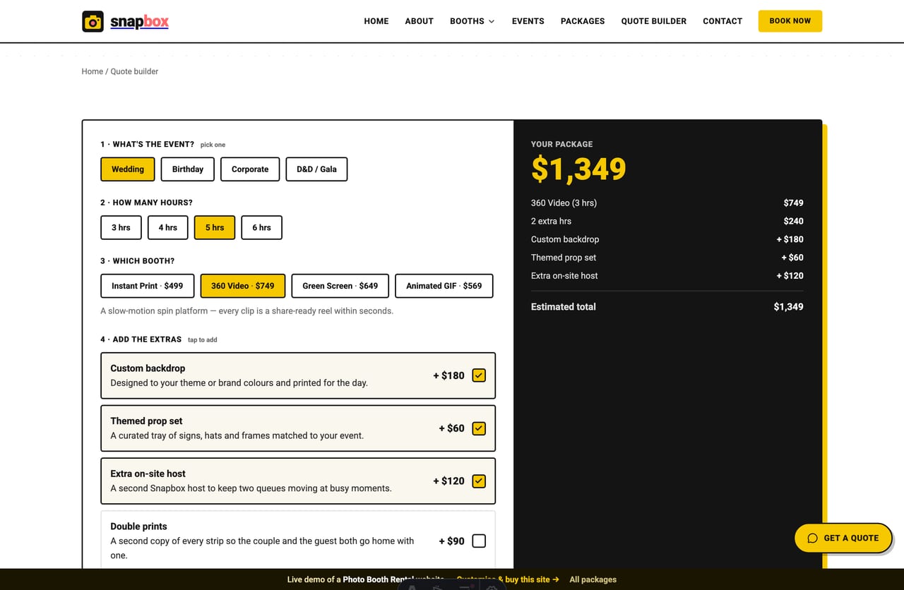Click the Custom backdrop title text
Viewport: 904px width, 590px height.
pos(148,368)
